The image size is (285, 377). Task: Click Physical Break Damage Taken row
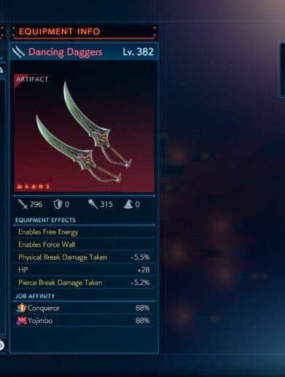[84, 257]
